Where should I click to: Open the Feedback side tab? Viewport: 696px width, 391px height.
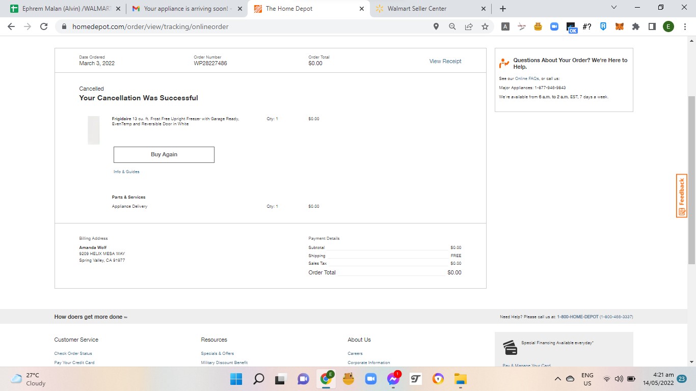(x=682, y=196)
